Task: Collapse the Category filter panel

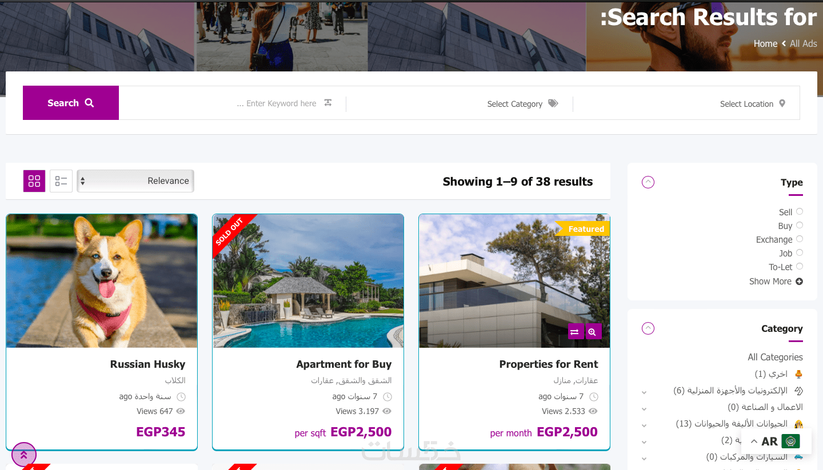Action: [x=648, y=328]
